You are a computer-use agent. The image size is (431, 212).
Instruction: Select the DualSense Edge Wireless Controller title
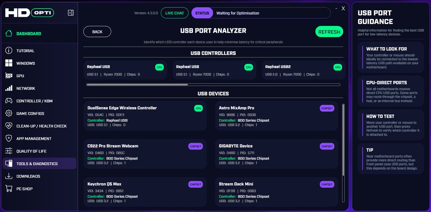tap(122, 108)
